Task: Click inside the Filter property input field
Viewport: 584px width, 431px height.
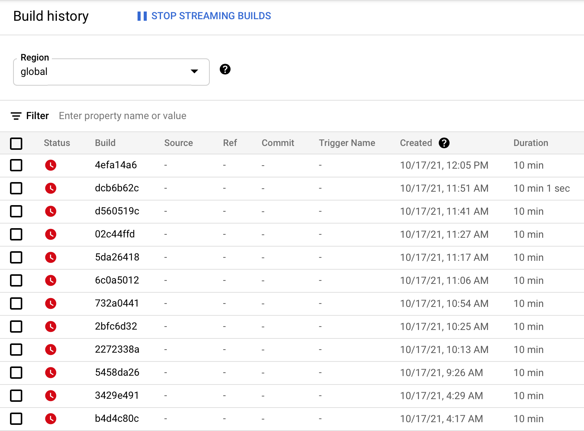Action: 122,116
